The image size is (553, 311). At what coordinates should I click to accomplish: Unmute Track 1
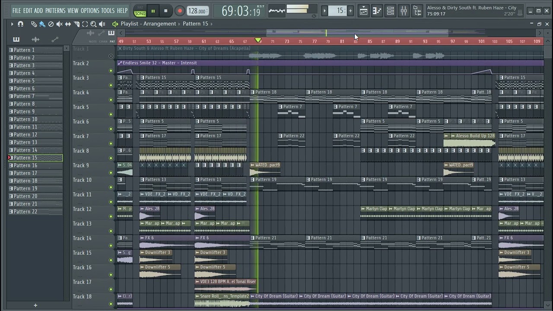[x=111, y=56]
